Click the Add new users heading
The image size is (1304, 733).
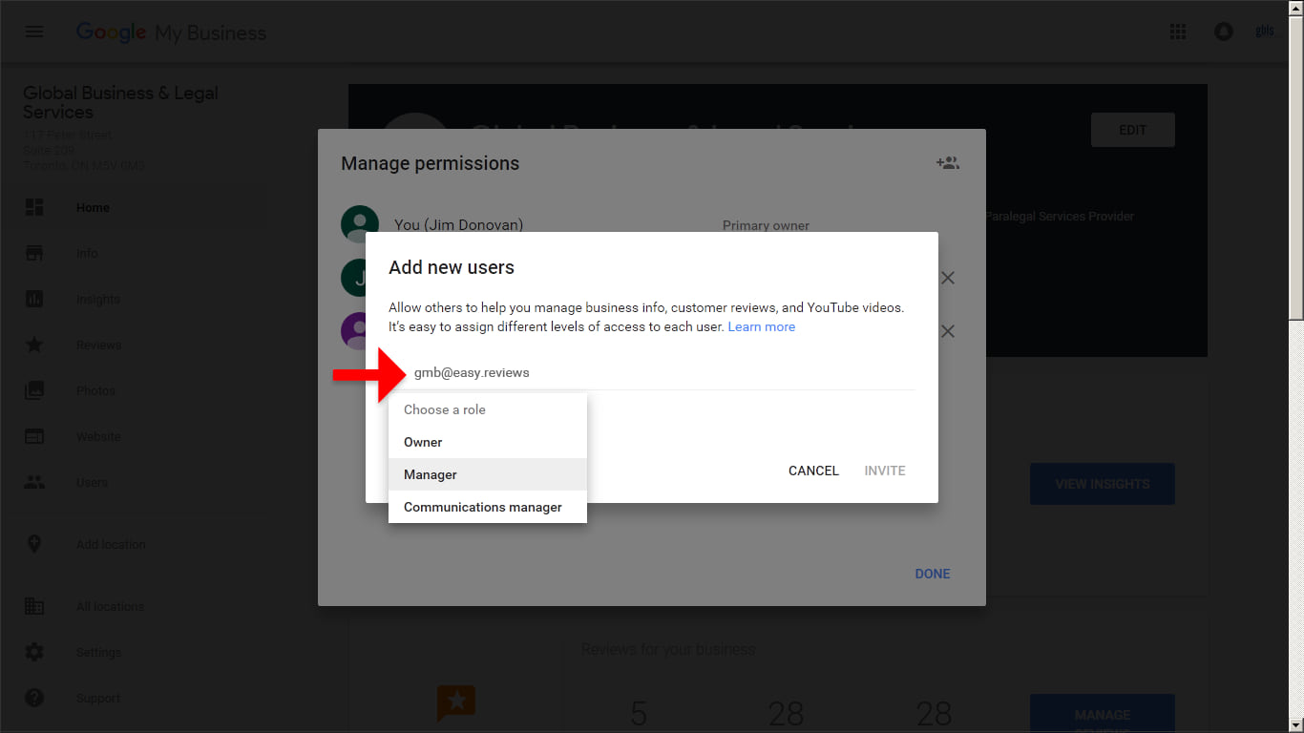[x=452, y=267]
